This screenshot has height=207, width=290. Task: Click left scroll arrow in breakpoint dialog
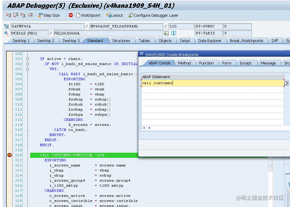click(x=144, y=127)
